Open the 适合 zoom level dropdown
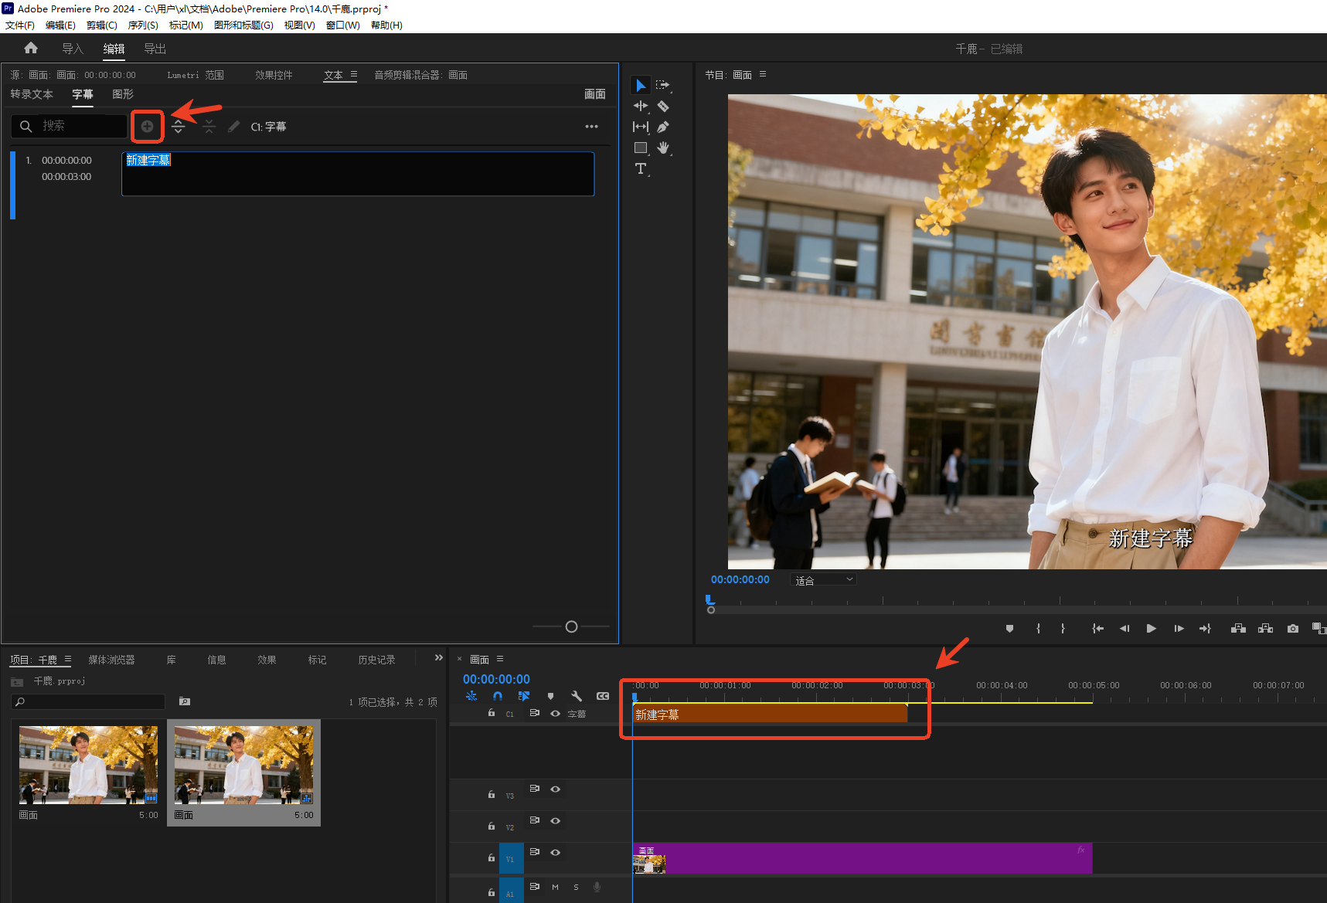The image size is (1327, 903). click(824, 580)
